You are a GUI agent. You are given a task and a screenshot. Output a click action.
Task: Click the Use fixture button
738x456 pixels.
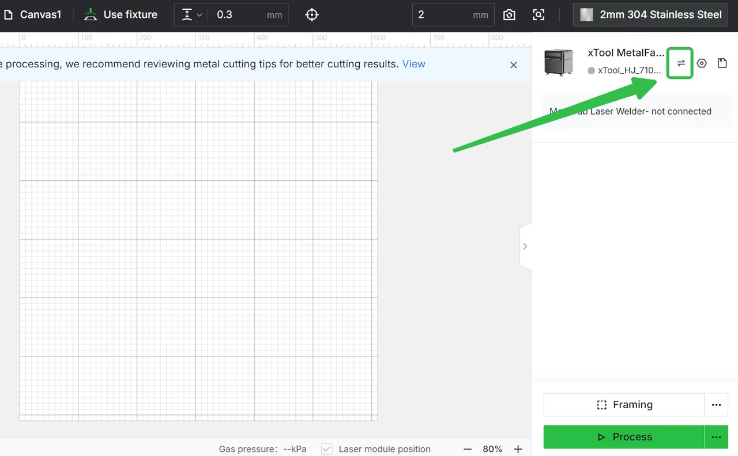pos(121,14)
